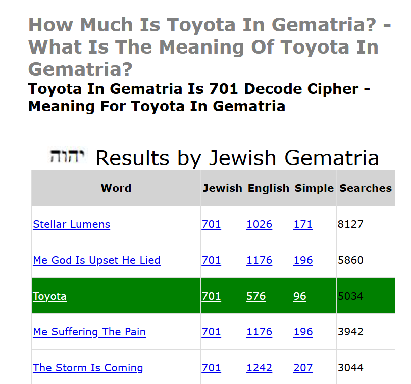Click Simple value 96 in Toyota row
The height and width of the screenshot is (384, 411).
(299, 296)
